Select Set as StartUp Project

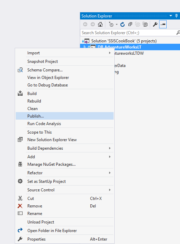click(x=65, y=181)
